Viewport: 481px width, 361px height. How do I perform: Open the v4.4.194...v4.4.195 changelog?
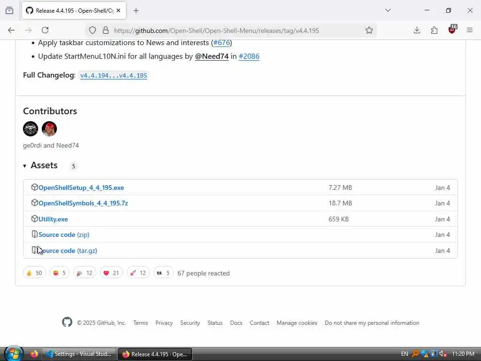click(x=114, y=75)
